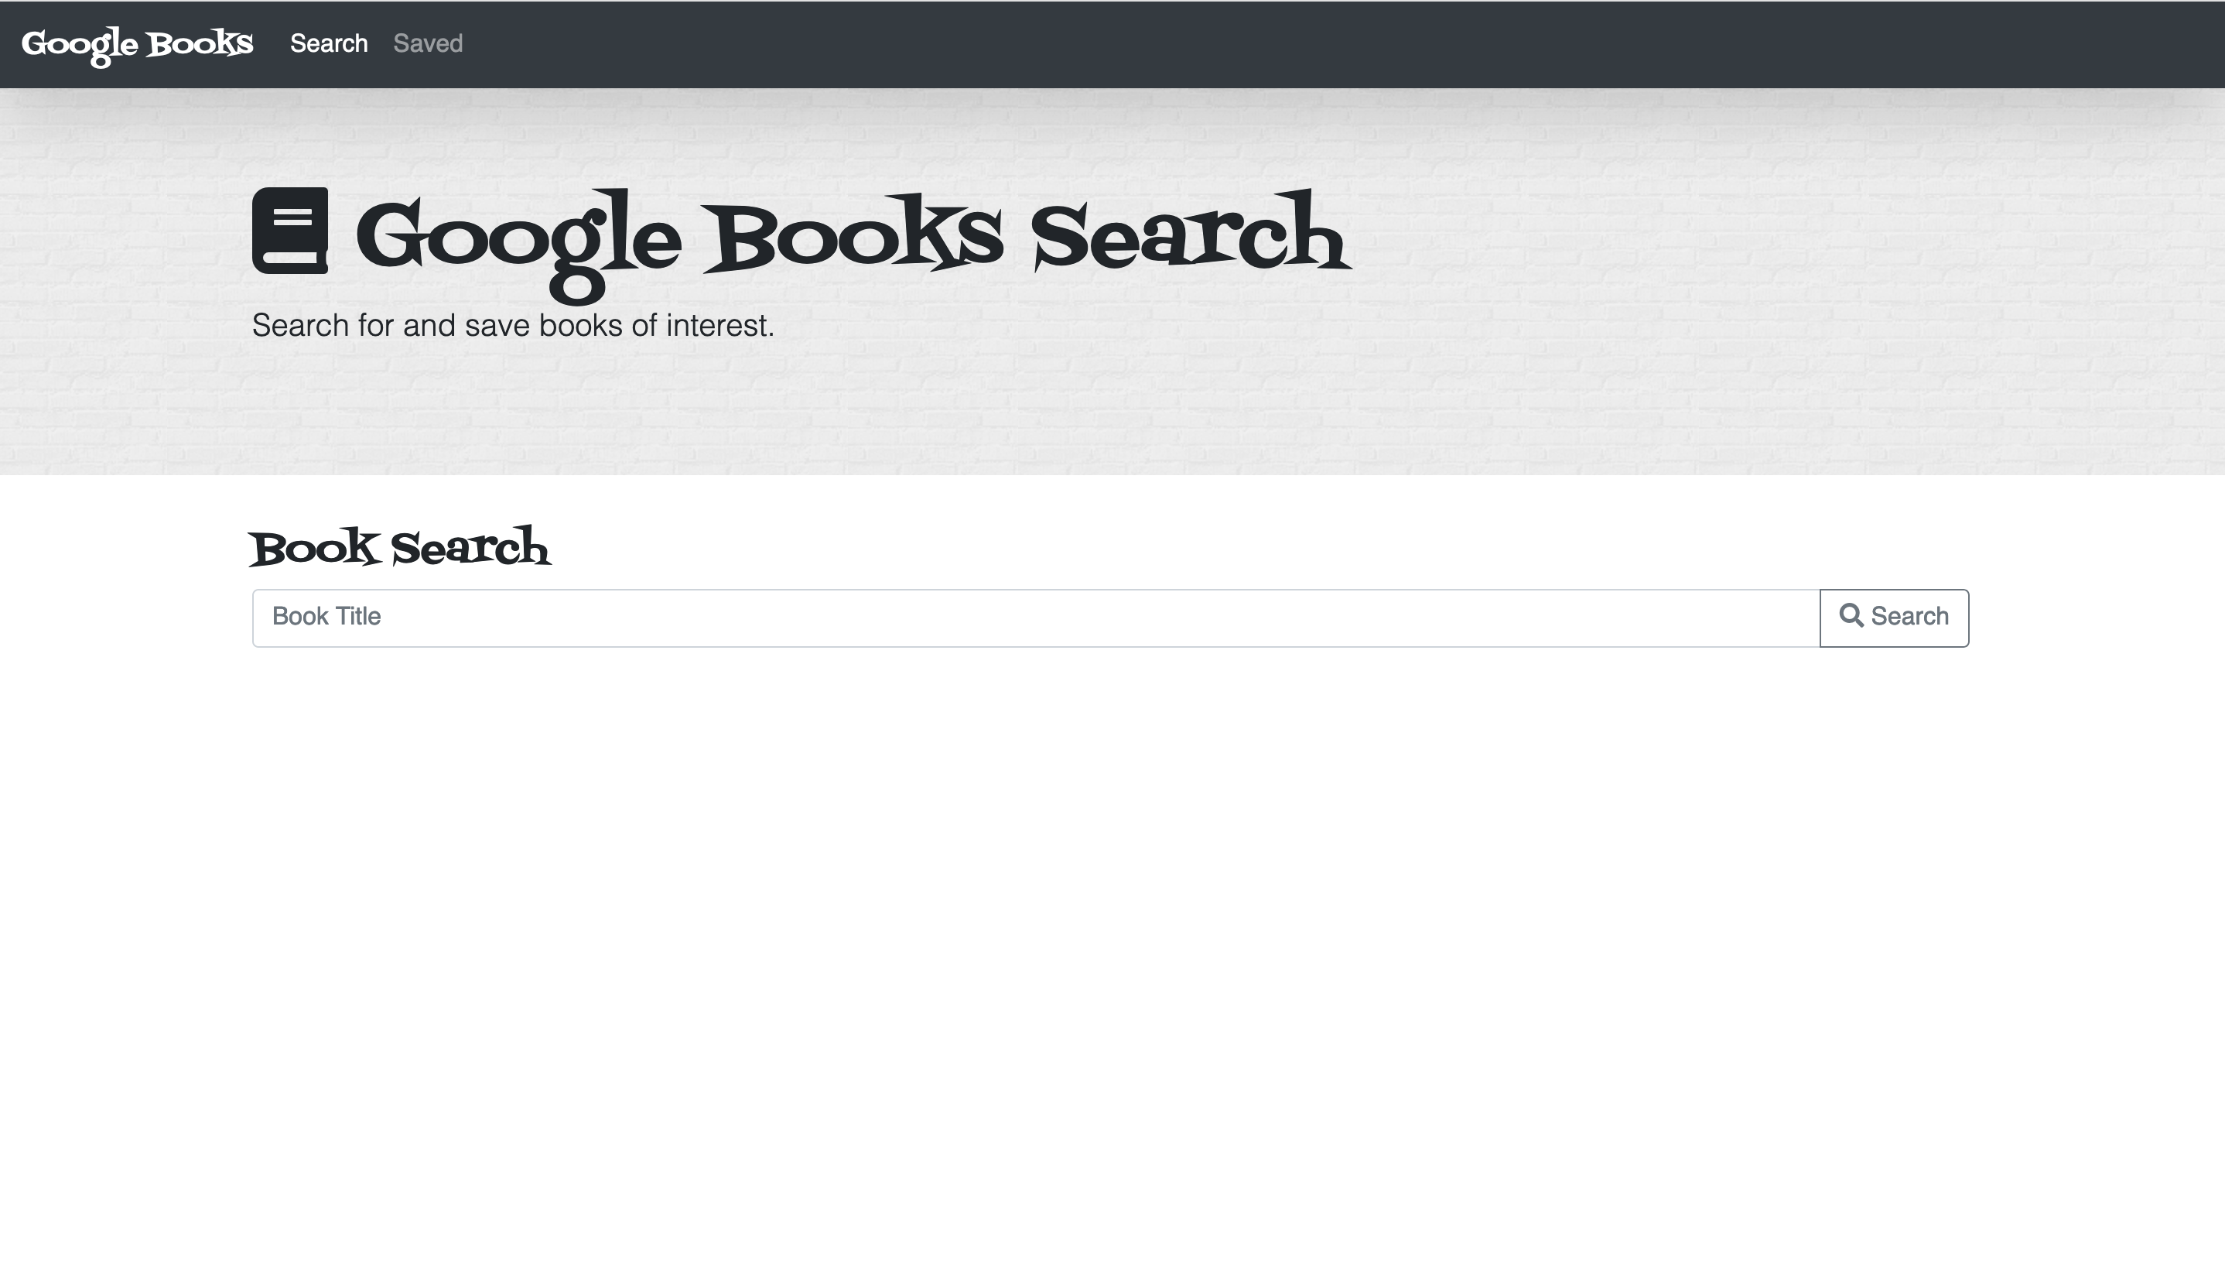Open the Saved page from the navbar
The height and width of the screenshot is (1280, 2225).
(x=428, y=43)
